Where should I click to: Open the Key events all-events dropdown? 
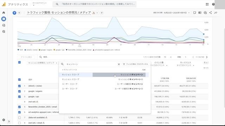tap(185, 65)
